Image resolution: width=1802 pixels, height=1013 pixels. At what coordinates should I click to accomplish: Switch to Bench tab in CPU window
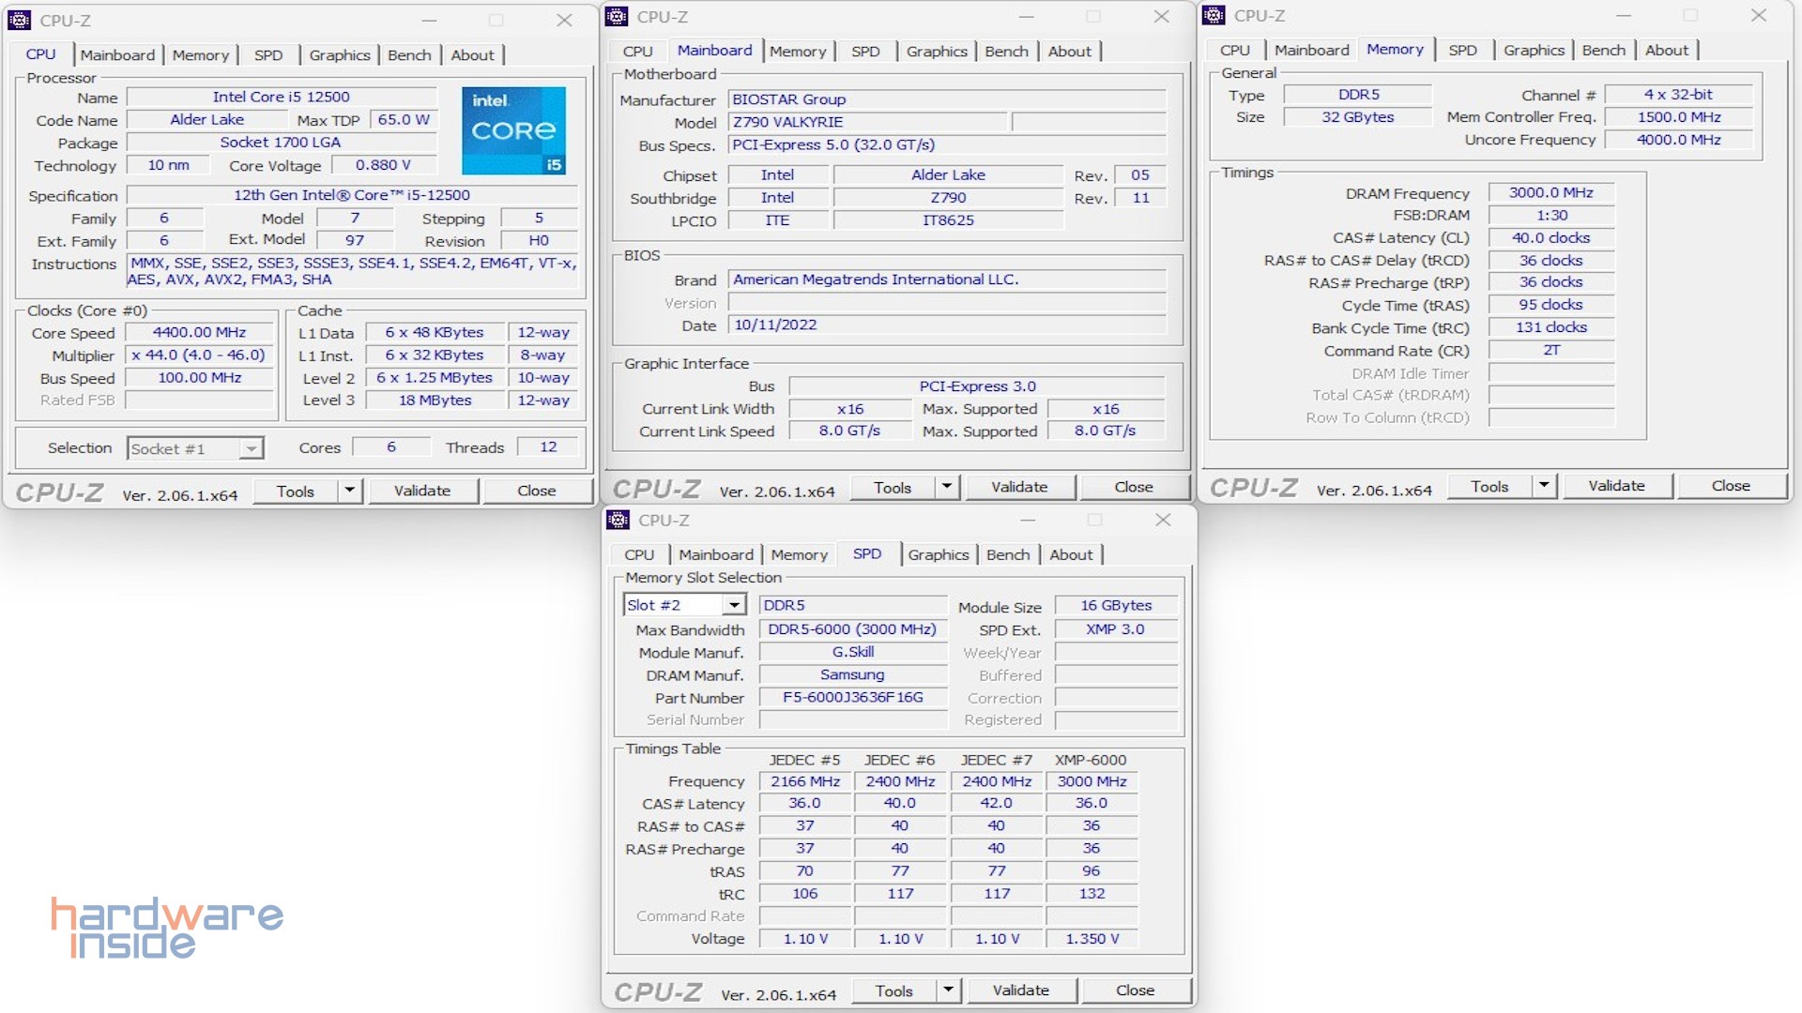409,55
